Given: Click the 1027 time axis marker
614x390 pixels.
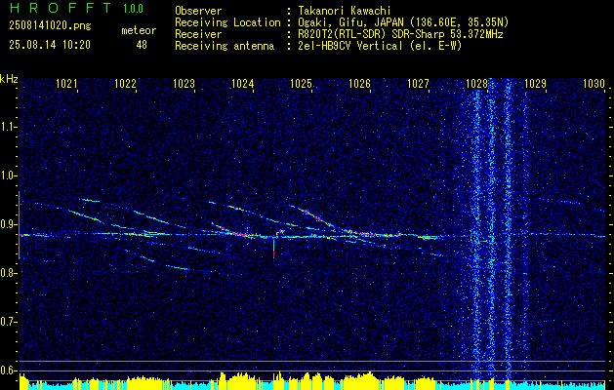Looking at the screenshot, I should (418, 83).
